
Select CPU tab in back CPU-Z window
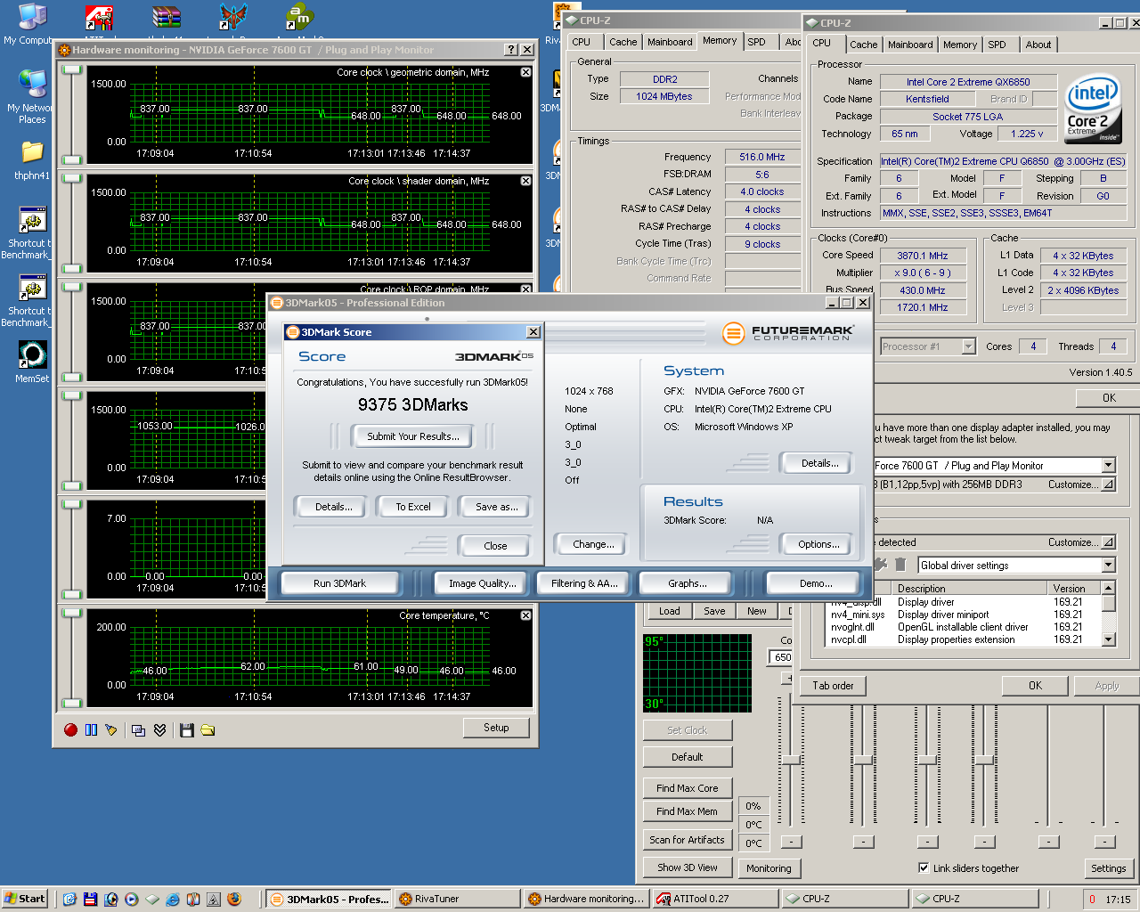tap(582, 42)
